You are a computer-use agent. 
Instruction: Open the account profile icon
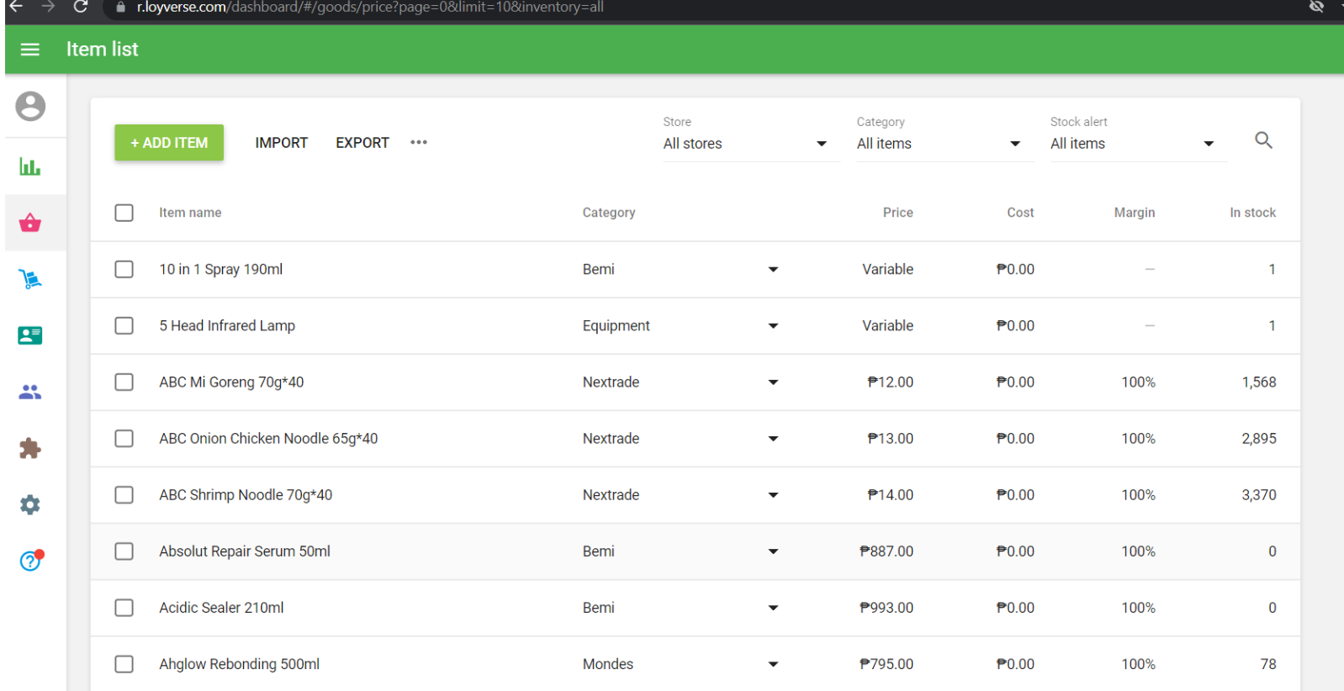[x=30, y=107]
